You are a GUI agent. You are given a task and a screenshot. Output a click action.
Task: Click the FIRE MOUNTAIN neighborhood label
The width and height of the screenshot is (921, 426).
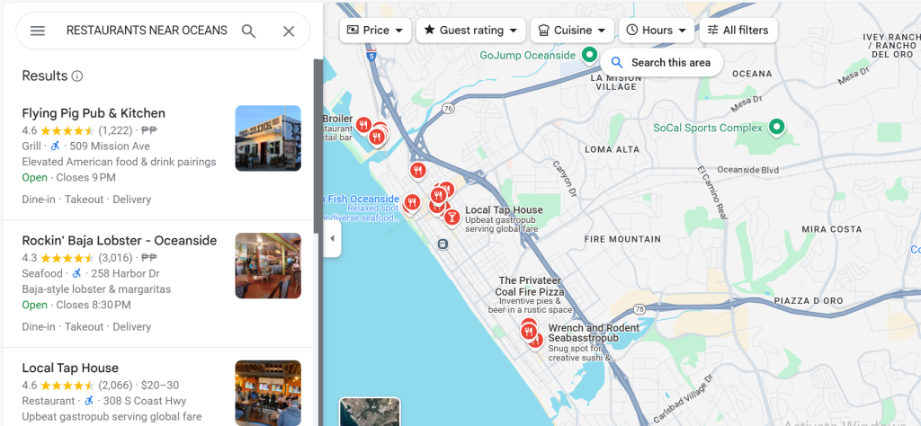pyautogui.click(x=622, y=239)
